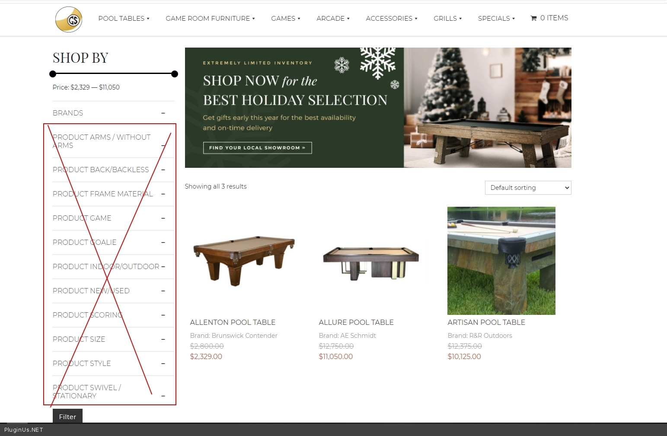The image size is (667, 436).
Task: Open the Games menu
Action: click(285, 19)
